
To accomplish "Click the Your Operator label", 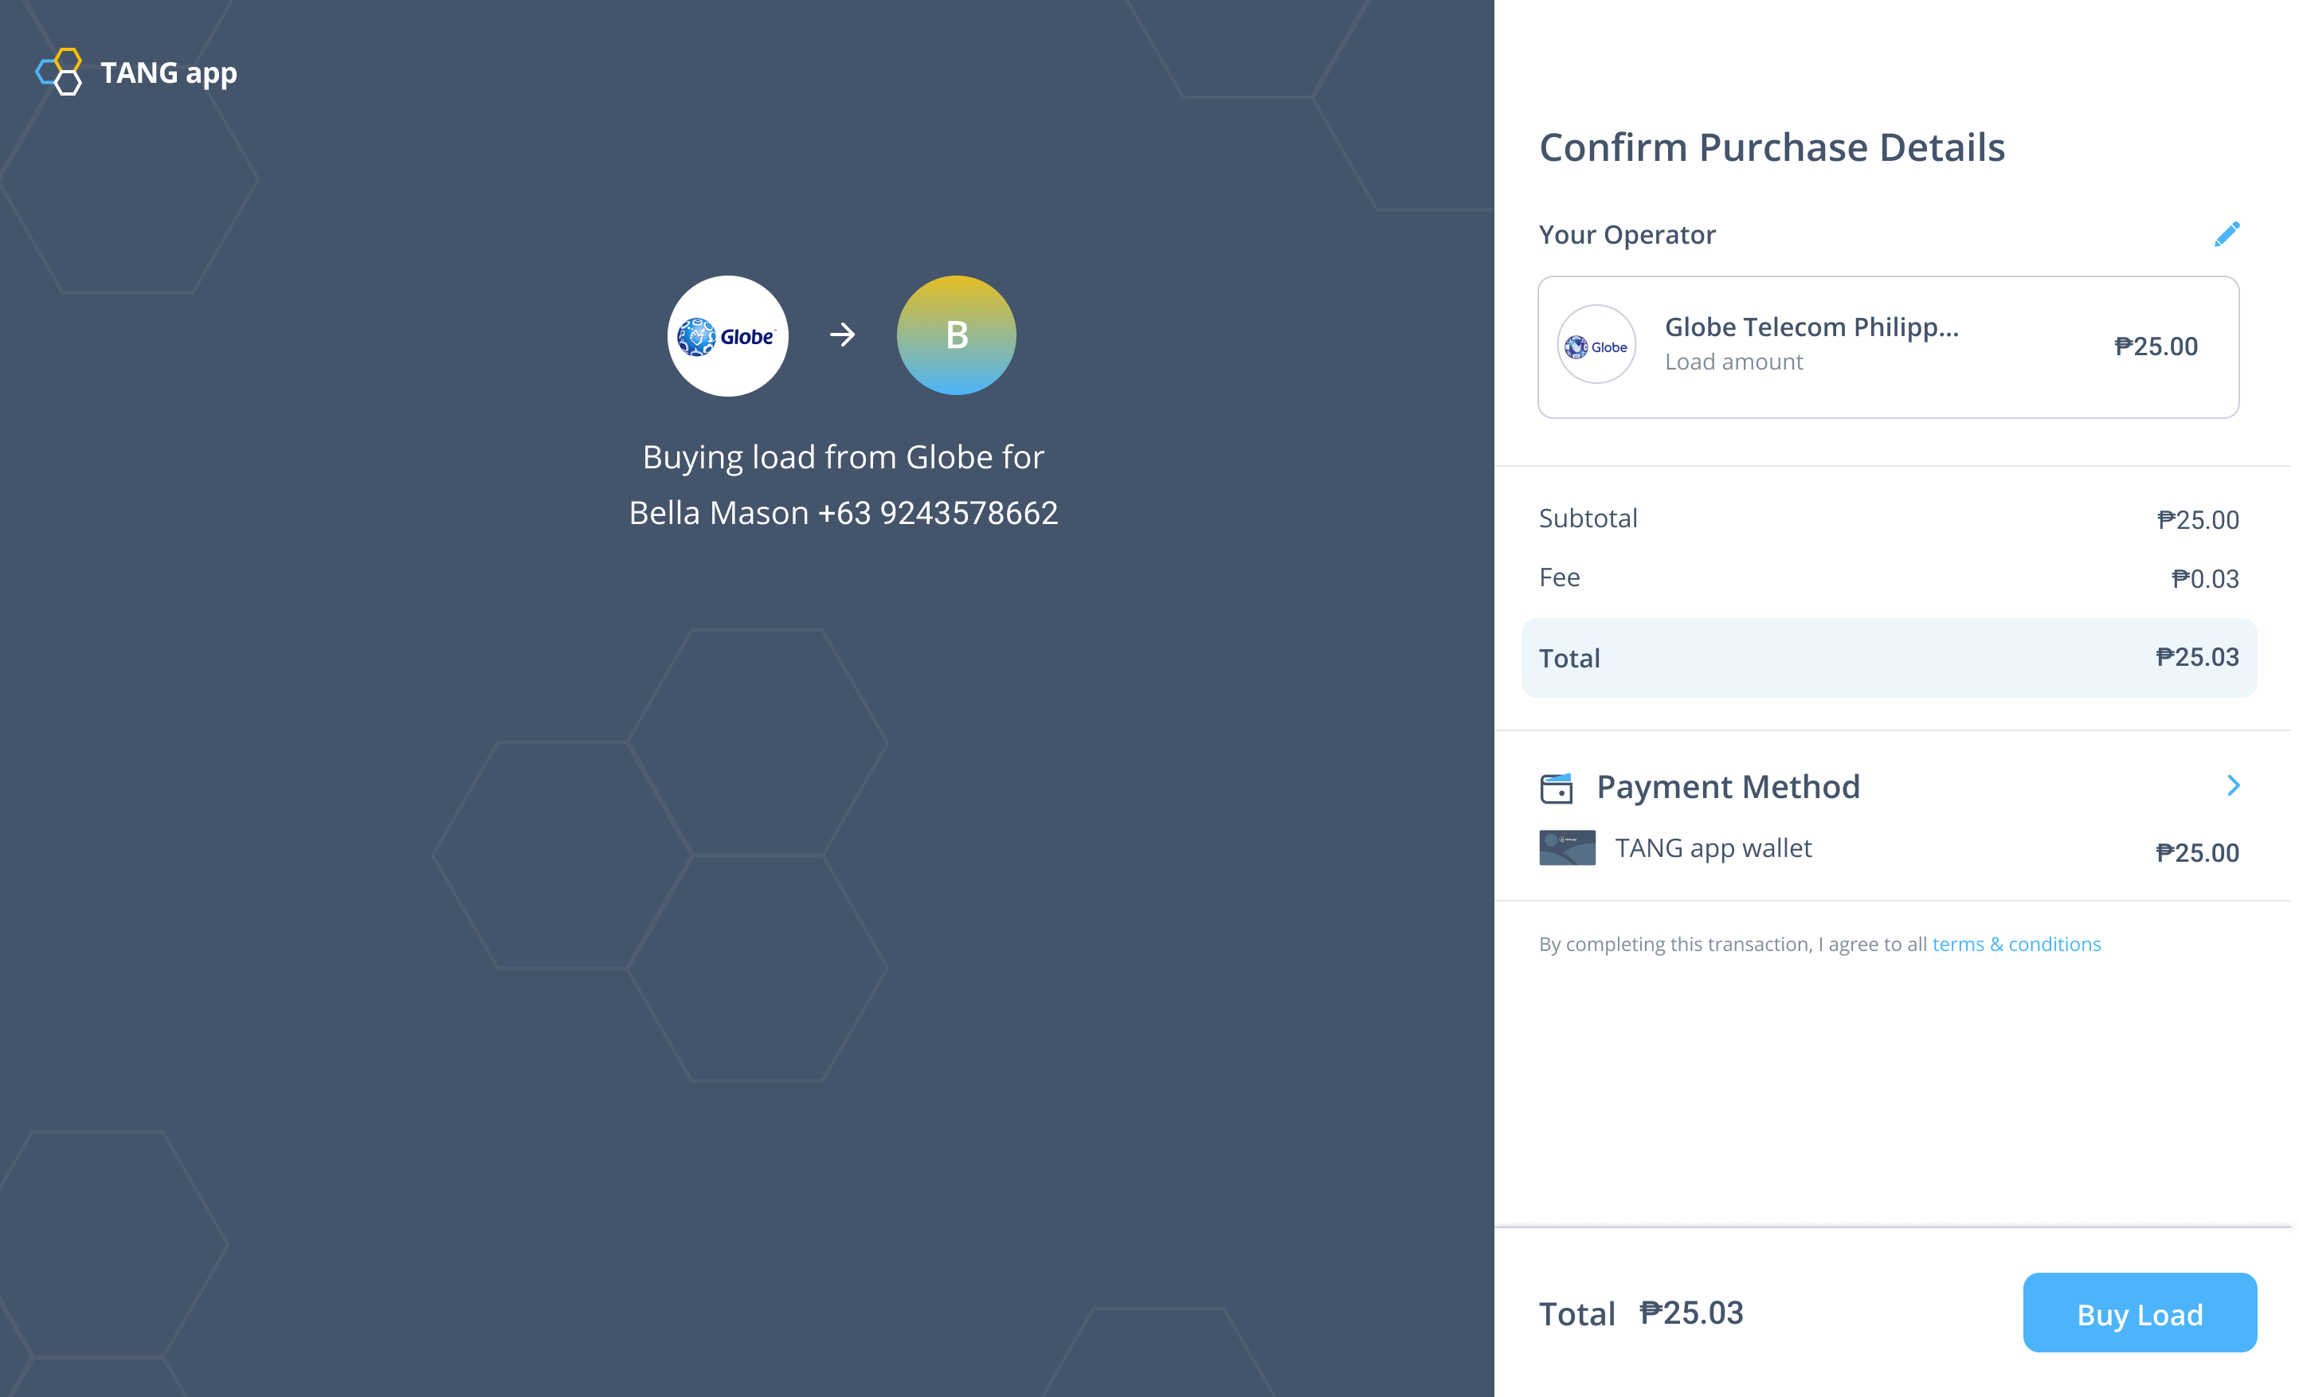I will pos(1627,234).
